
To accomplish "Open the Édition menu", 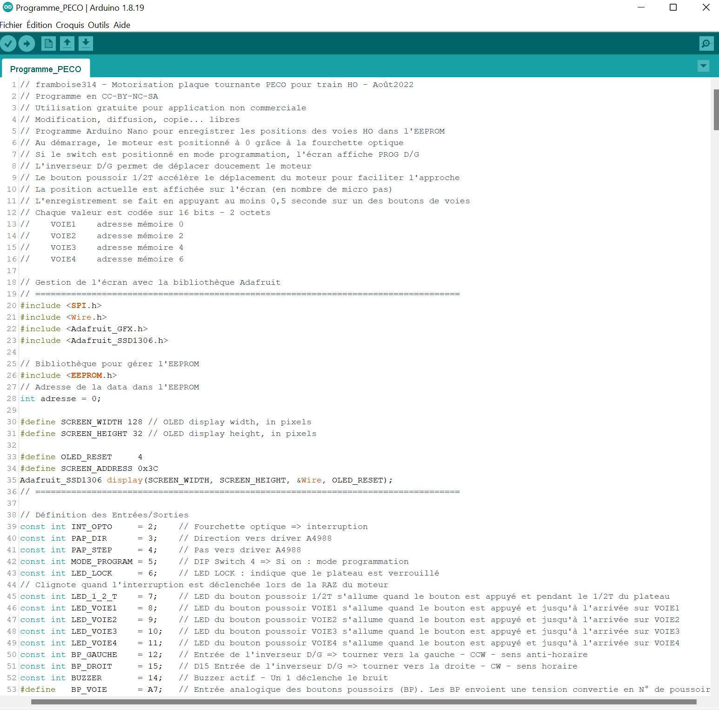I will tap(39, 25).
